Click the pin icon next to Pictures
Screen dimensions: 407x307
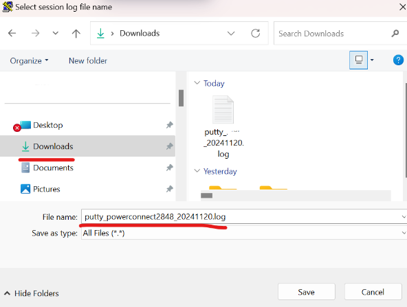tap(170, 189)
